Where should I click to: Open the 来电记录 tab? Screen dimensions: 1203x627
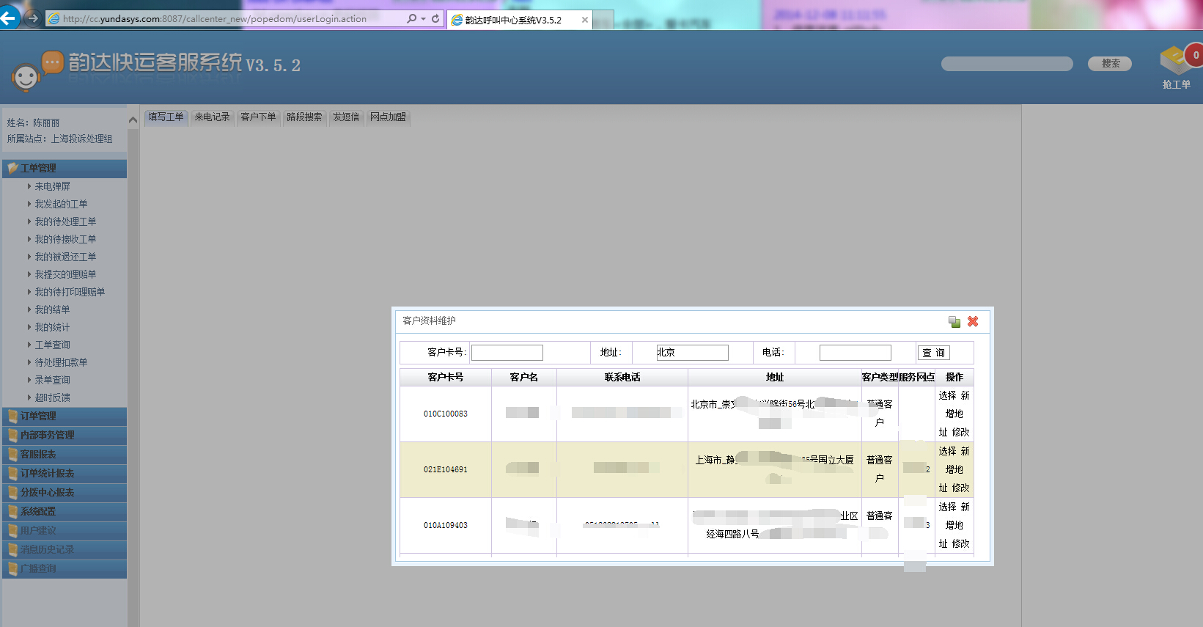[x=212, y=117]
